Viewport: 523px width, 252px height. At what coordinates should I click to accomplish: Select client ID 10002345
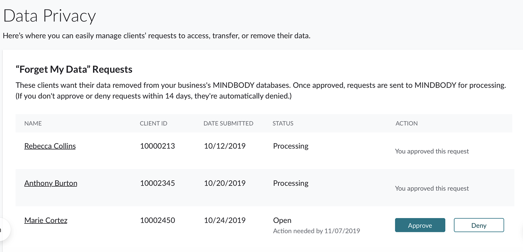pyautogui.click(x=157, y=183)
